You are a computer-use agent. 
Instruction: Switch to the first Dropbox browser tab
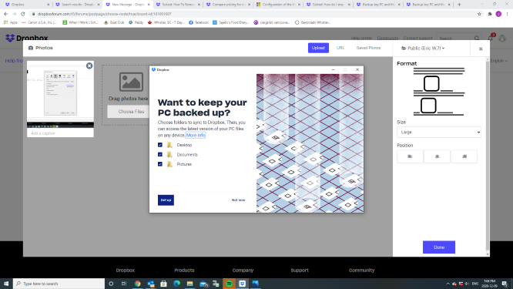[x=26, y=5]
